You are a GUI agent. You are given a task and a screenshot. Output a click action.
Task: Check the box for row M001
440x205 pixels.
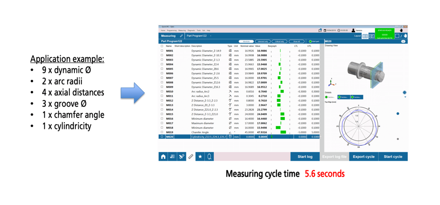[x=162, y=51]
